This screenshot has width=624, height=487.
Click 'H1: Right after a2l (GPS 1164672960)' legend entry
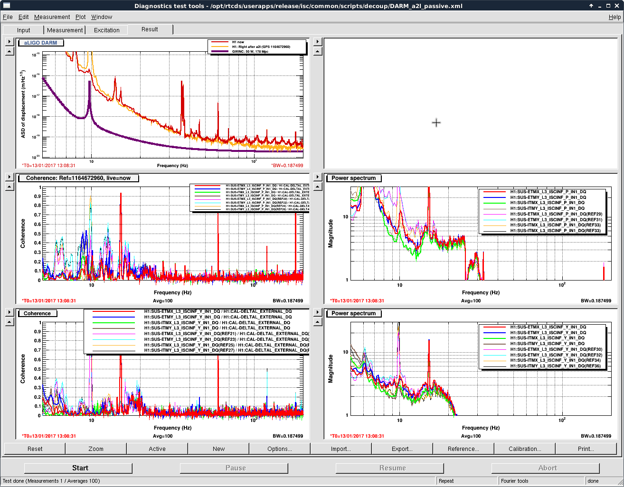click(261, 47)
